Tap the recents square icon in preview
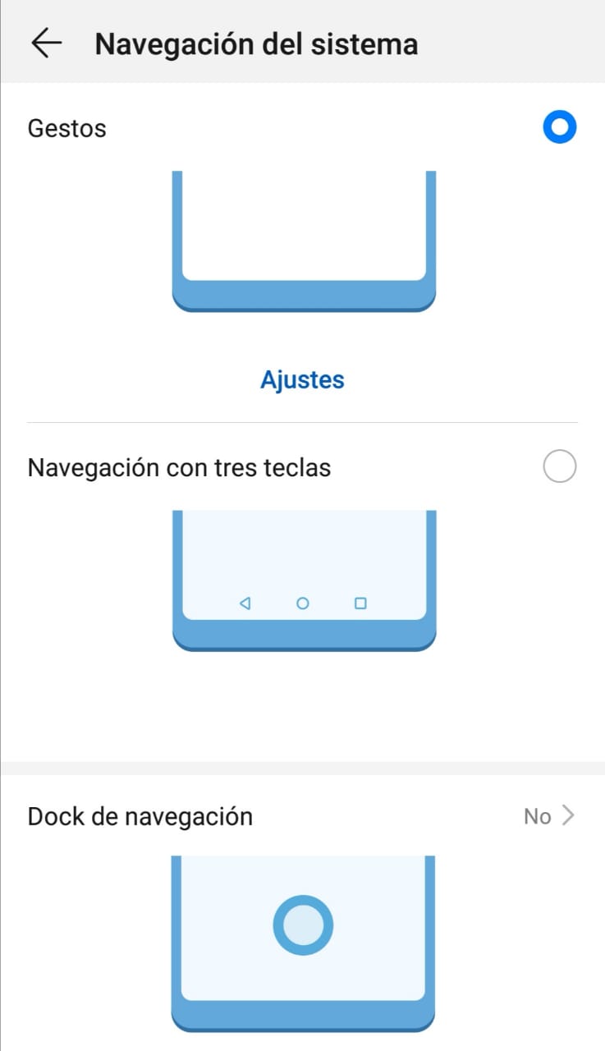Viewport: 605px width, 1051px height. pos(360,604)
